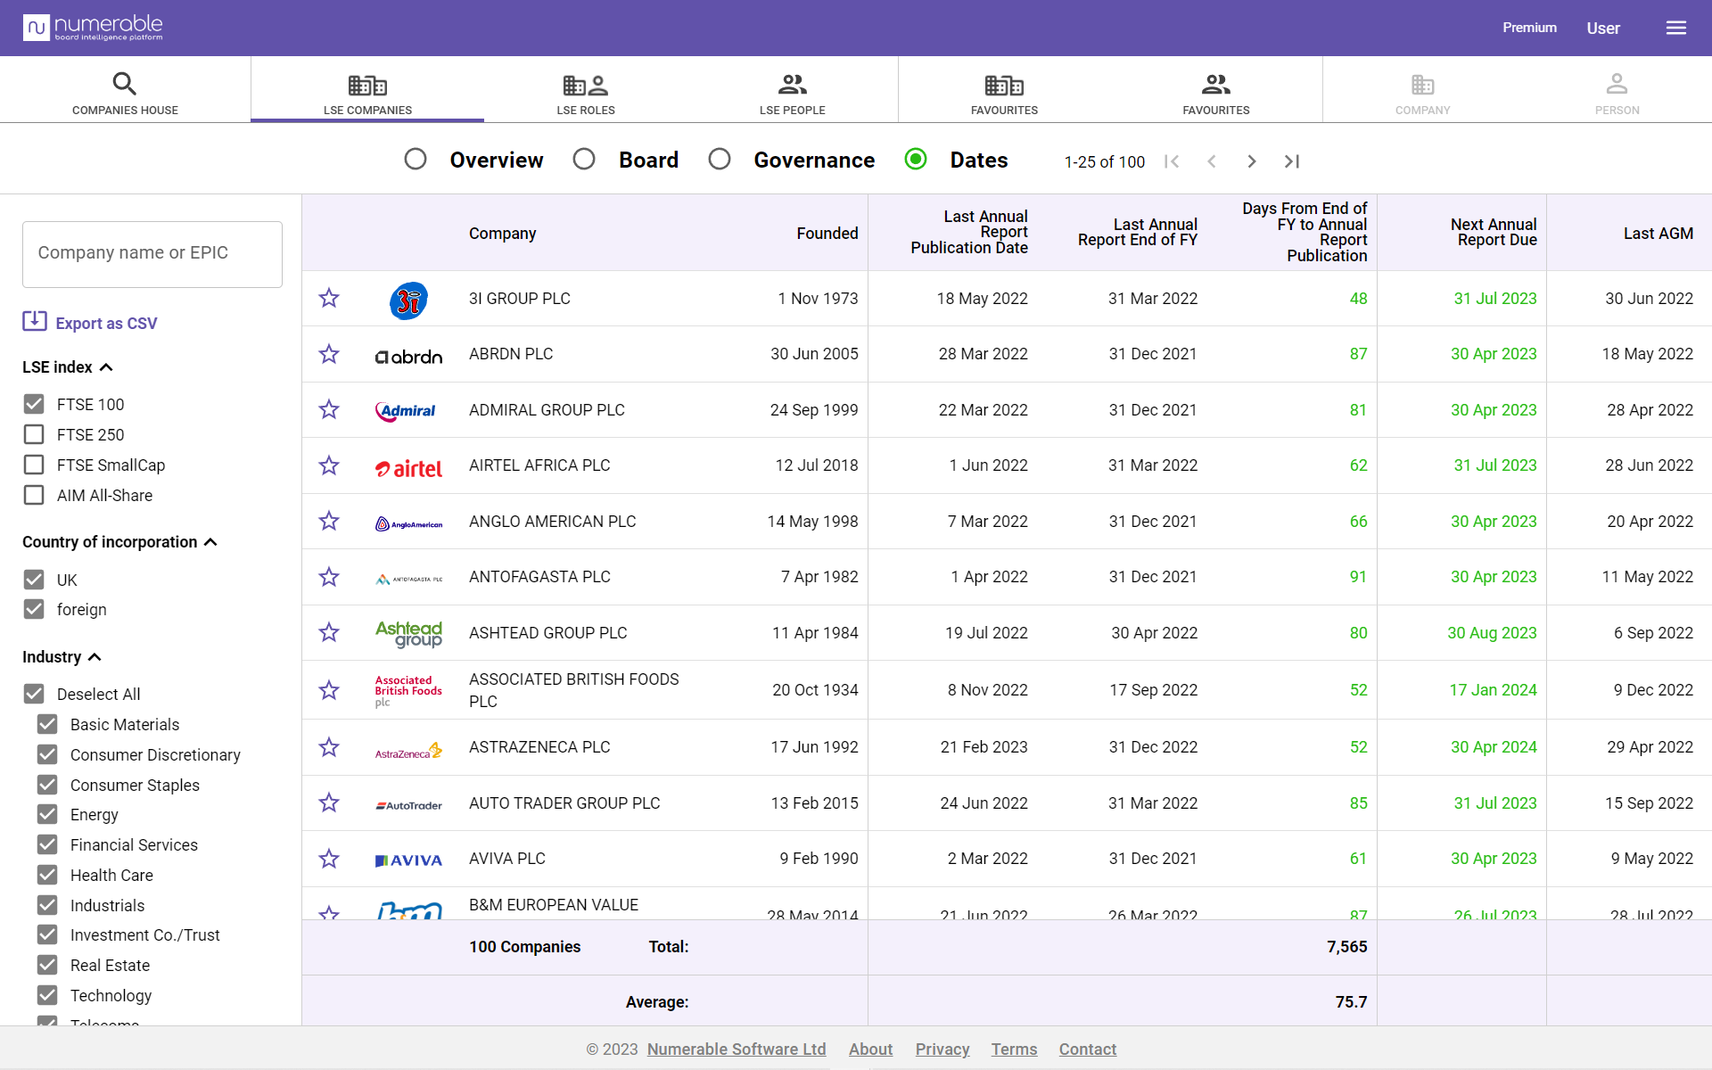Jump to last page icon
1712x1070 pixels.
(1292, 161)
